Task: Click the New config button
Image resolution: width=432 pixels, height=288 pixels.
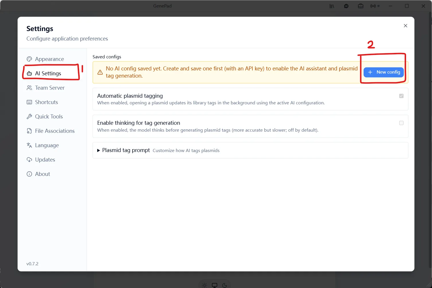Action: pos(384,72)
